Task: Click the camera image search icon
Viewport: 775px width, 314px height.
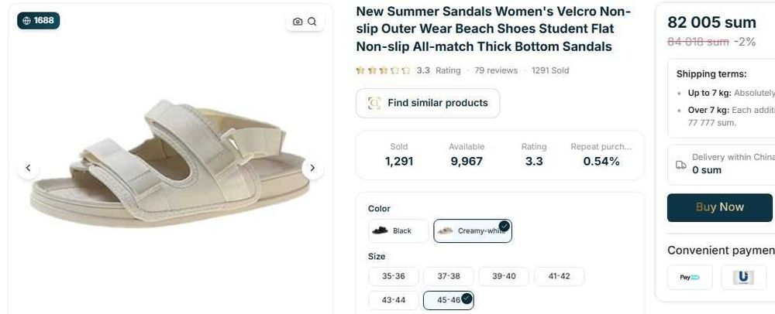Action: (298, 22)
